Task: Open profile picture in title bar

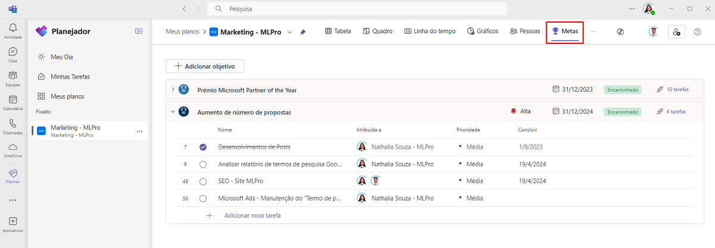Action: tap(649, 9)
